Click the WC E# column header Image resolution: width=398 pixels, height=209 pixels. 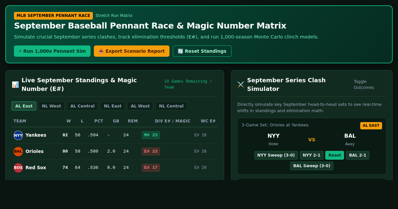[208, 121]
